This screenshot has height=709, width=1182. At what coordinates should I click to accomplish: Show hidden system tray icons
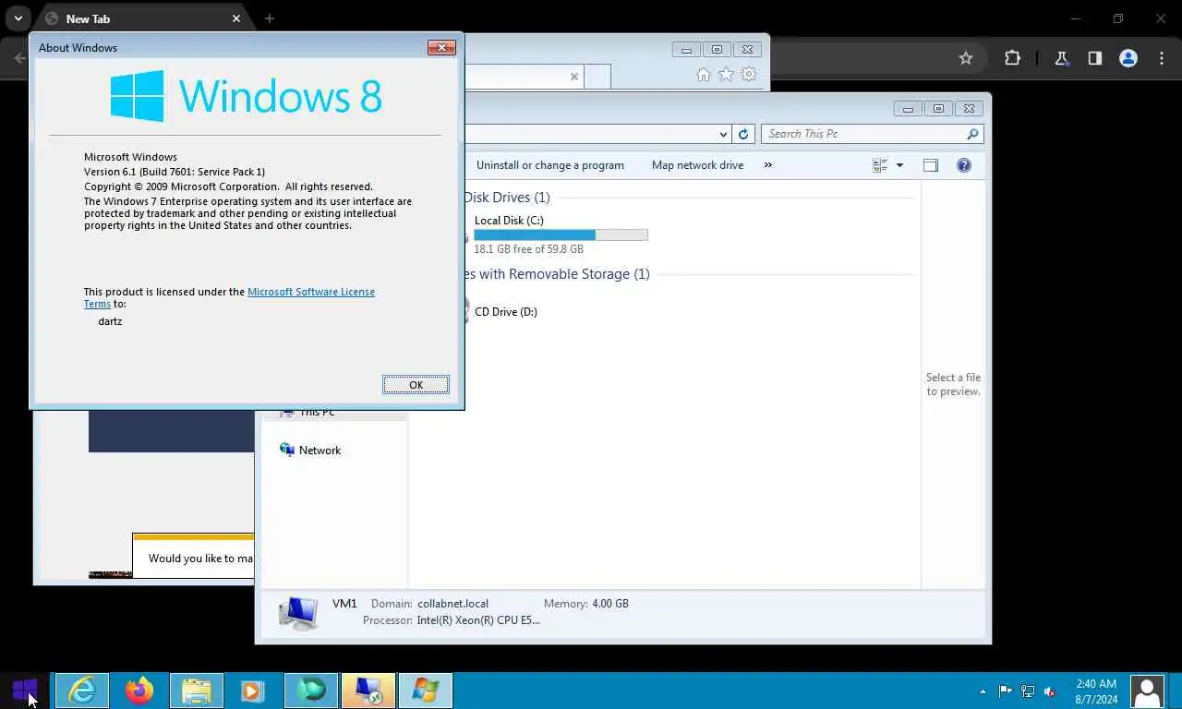point(983,691)
